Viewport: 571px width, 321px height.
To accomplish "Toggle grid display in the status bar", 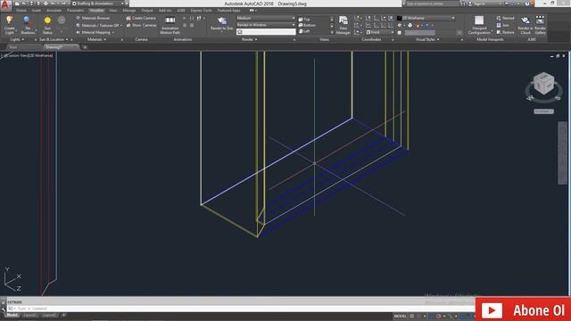I will click(x=412, y=317).
